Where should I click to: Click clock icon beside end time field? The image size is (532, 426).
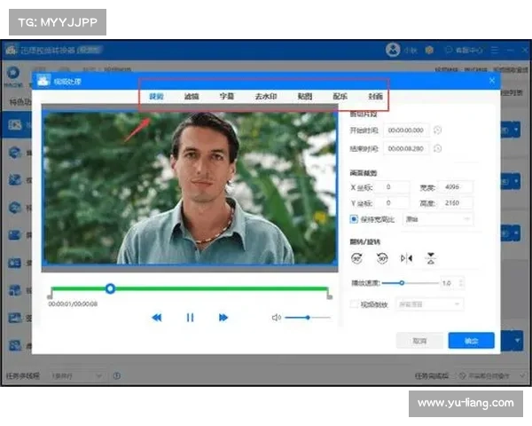coord(438,148)
